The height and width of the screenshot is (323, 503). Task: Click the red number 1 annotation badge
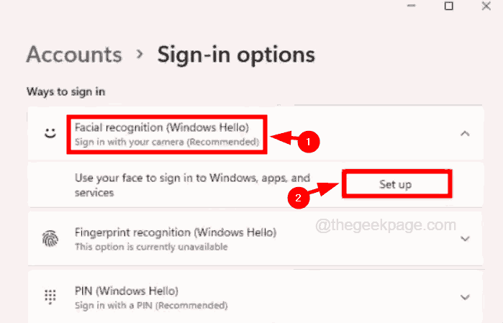click(309, 143)
